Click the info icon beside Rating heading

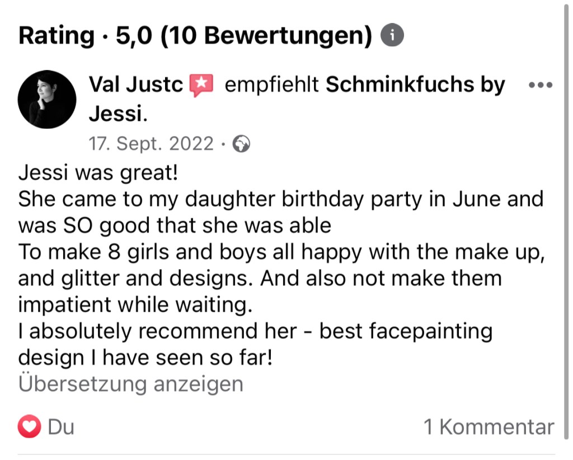(x=392, y=36)
